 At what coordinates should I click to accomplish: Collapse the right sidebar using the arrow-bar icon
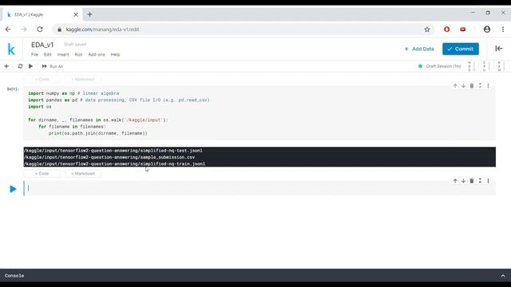(x=498, y=49)
